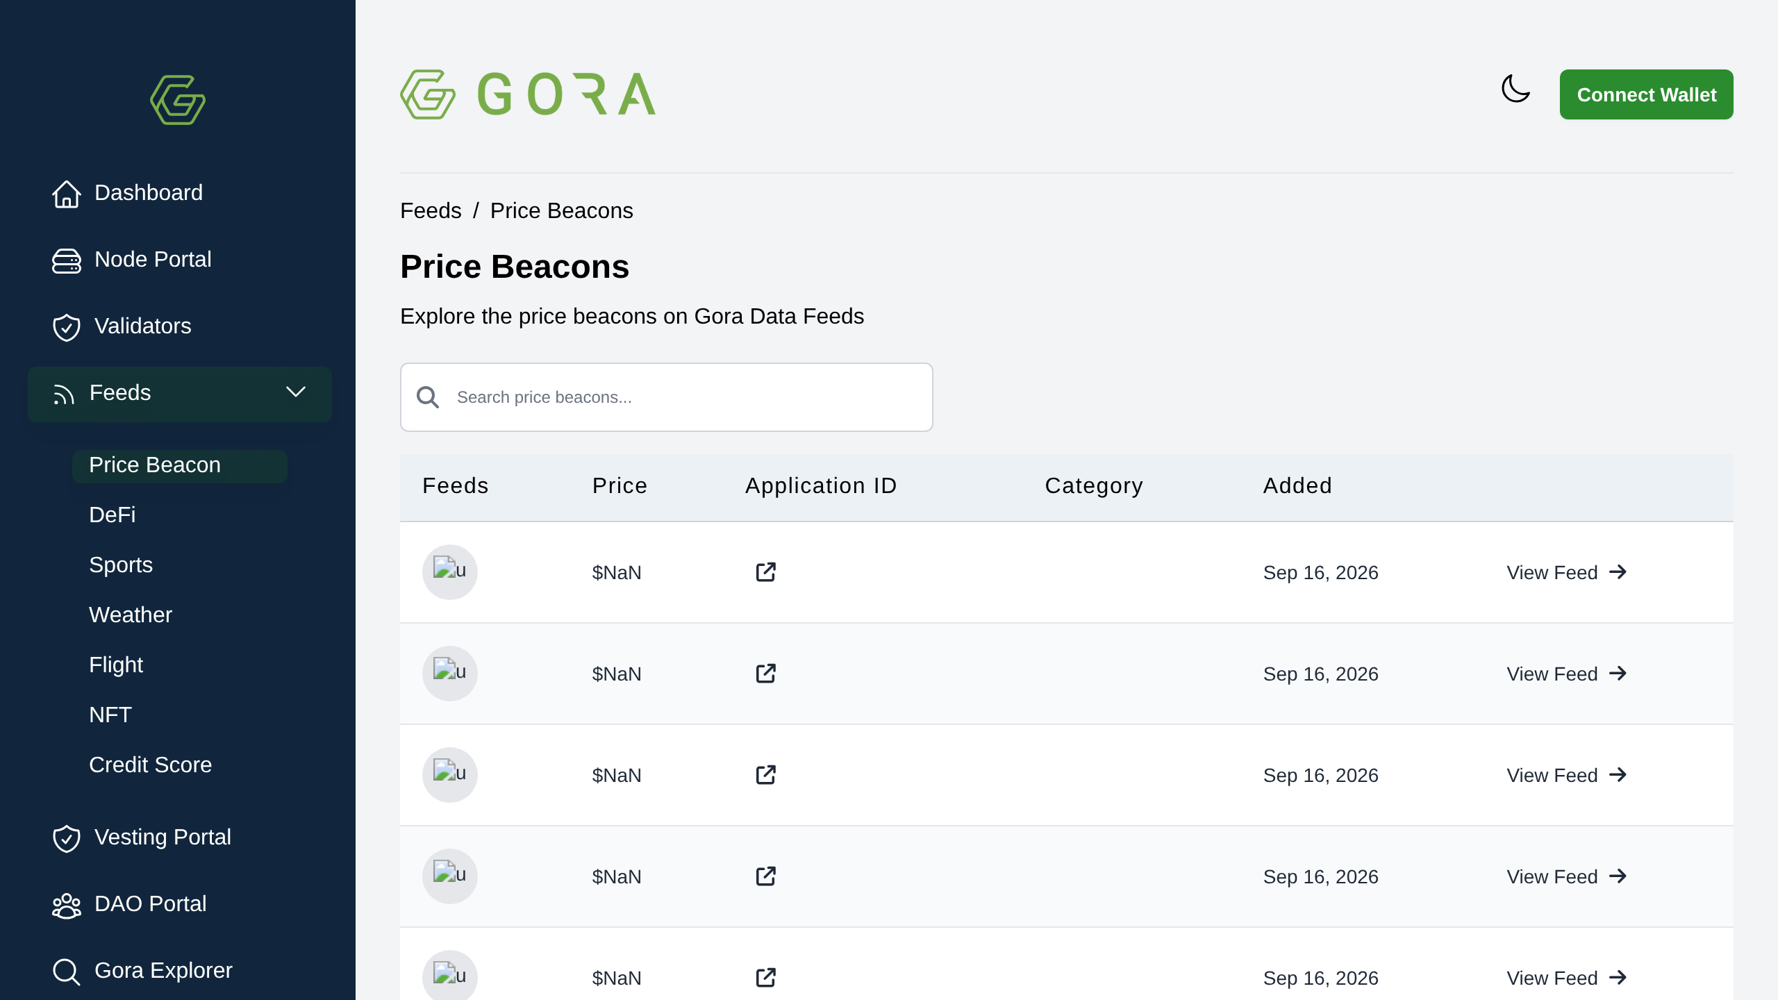Screen dimensions: 1778x1000
Task: Focus the Search price beacons field
Action: click(x=667, y=397)
